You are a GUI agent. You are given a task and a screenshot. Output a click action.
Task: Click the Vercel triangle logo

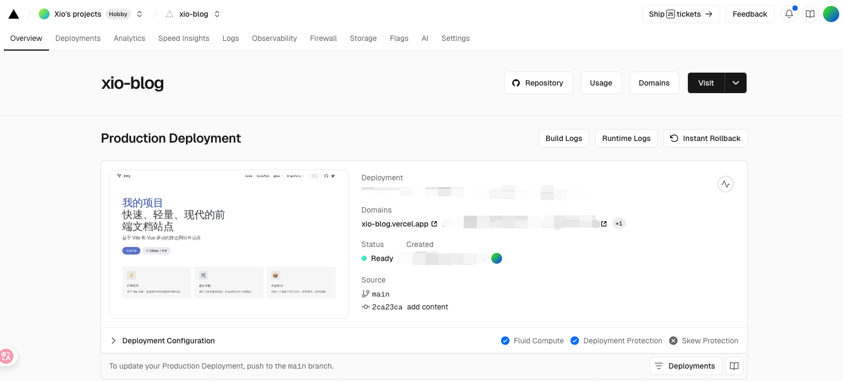click(x=14, y=15)
